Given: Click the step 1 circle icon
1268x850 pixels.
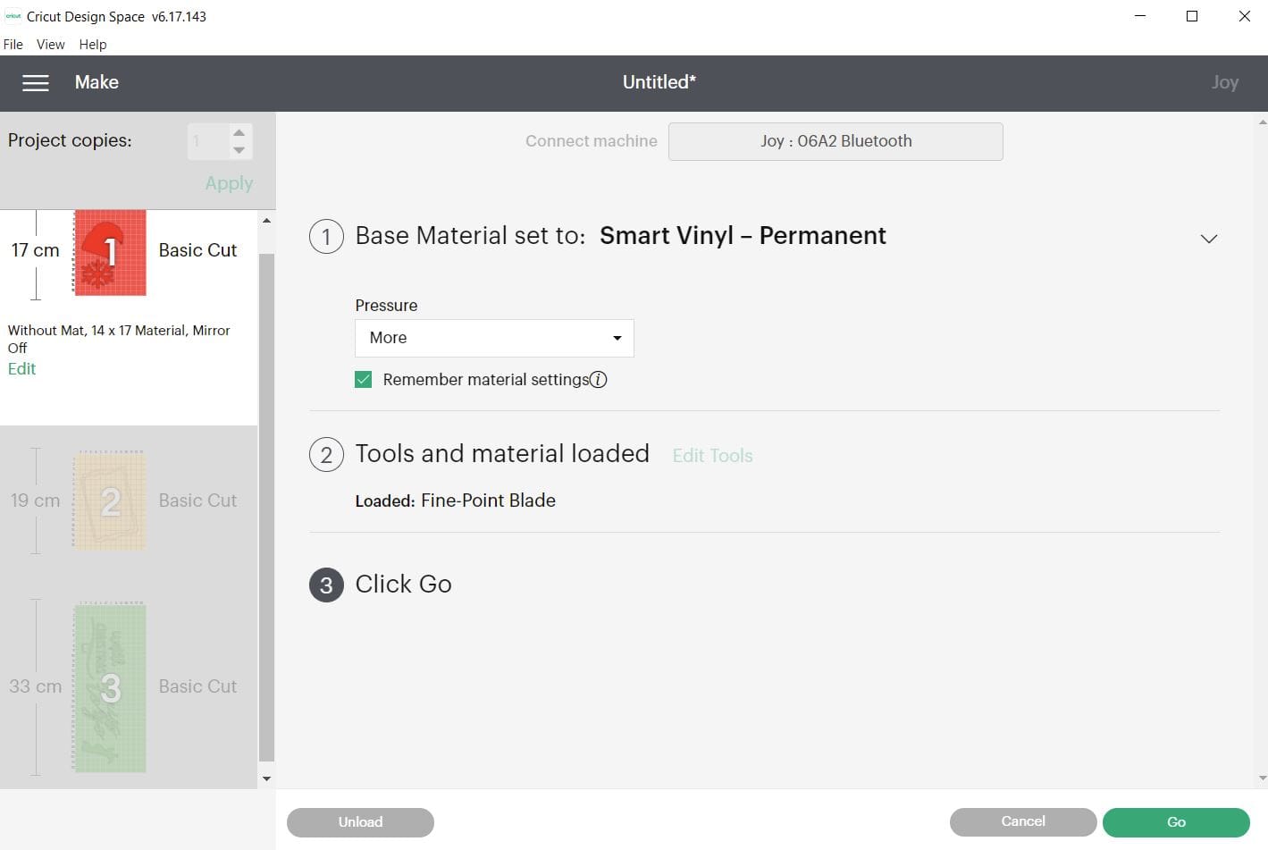Looking at the screenshot, I should click(x=326, y=237).
